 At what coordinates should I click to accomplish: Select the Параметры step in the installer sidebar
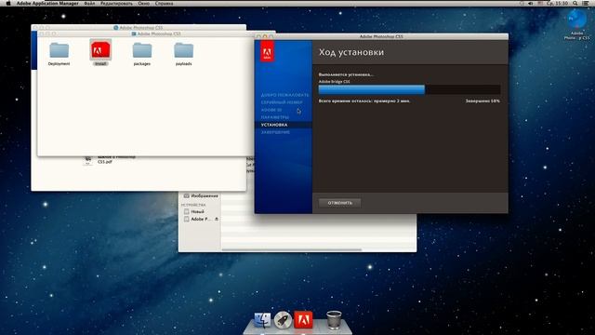click(x=275, y=117)
